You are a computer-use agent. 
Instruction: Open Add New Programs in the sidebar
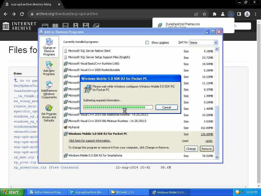(x=49, y=68)
